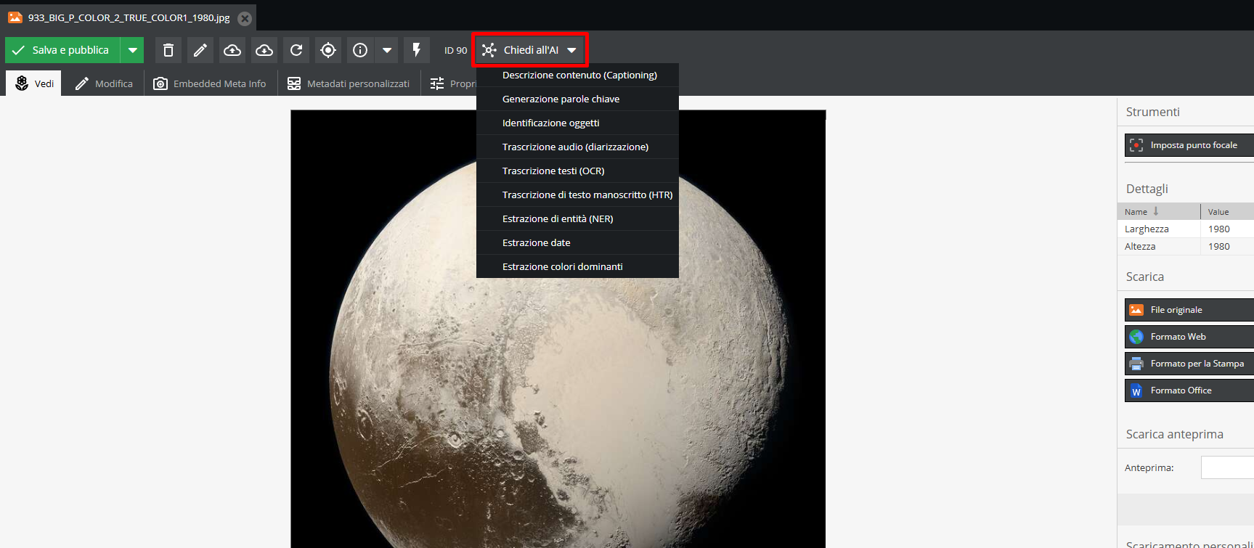Sort Dettagli table by Name column

tap(1159, 211)
